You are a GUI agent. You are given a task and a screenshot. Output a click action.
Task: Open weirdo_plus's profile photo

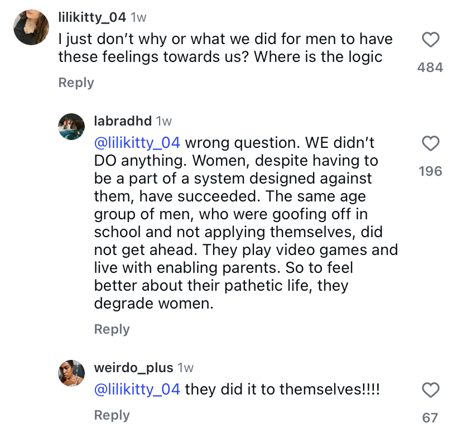coord(71,373)
